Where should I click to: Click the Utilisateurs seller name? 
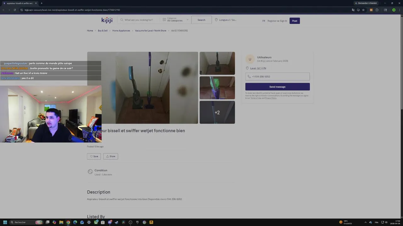(264, 57)
